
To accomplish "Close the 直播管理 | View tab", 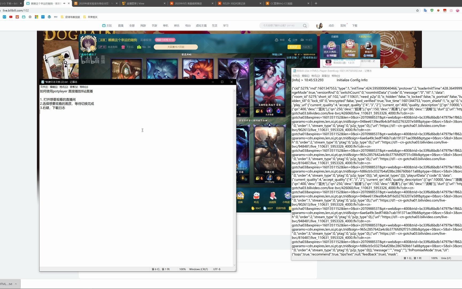I will click(x=164, y=3).
